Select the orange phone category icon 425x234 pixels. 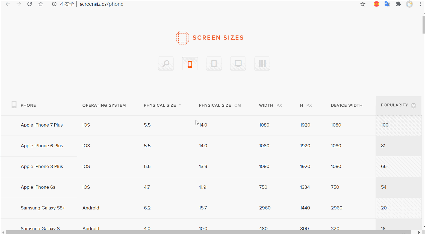point(190,64)
